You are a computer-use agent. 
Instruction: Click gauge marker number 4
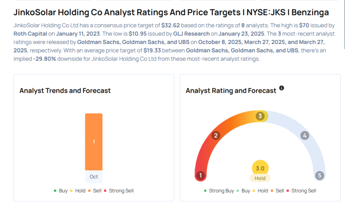tap(305, 136)
